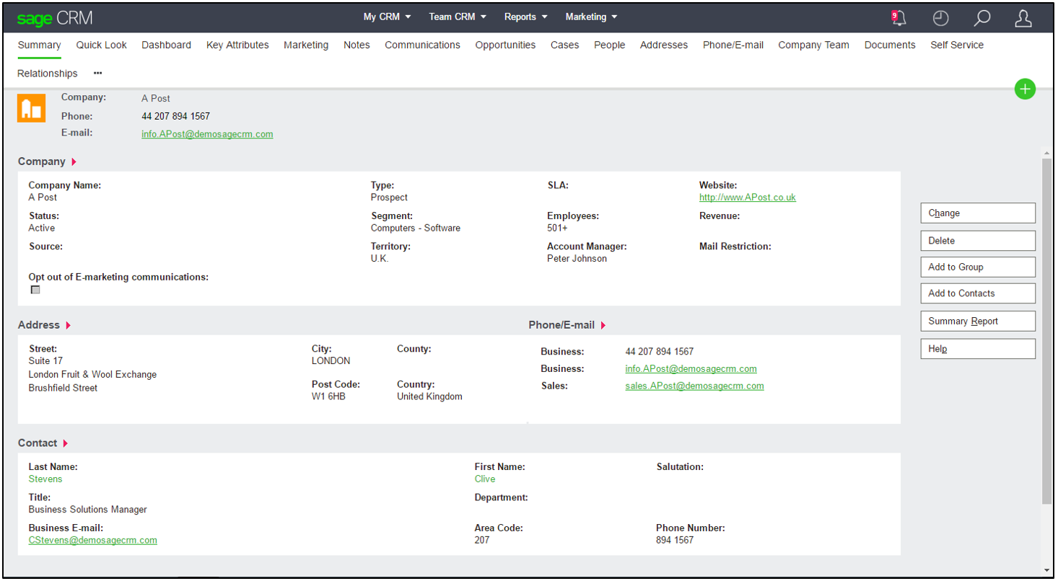Click the Account Manager name Peter Johnson

pyautogui.click(x=577, y=259)
